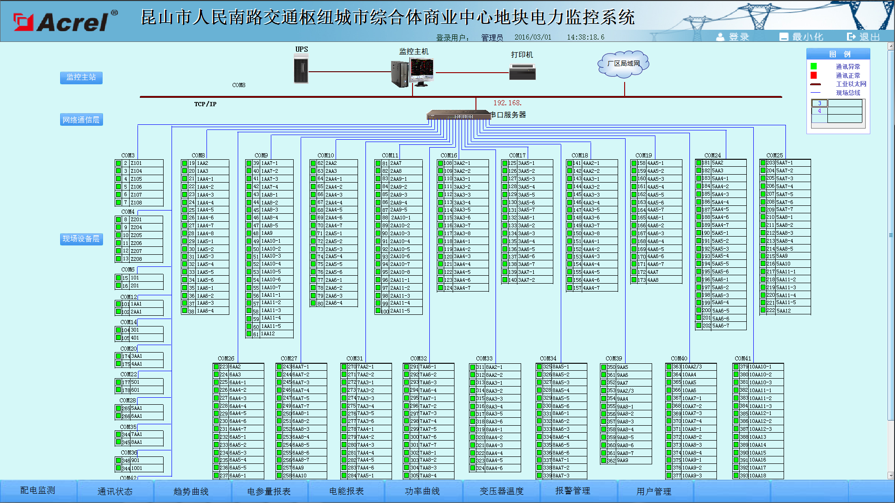Click the UPS device icon
The width and height of the screenshot is (895, 503).
tap(301, 68)
